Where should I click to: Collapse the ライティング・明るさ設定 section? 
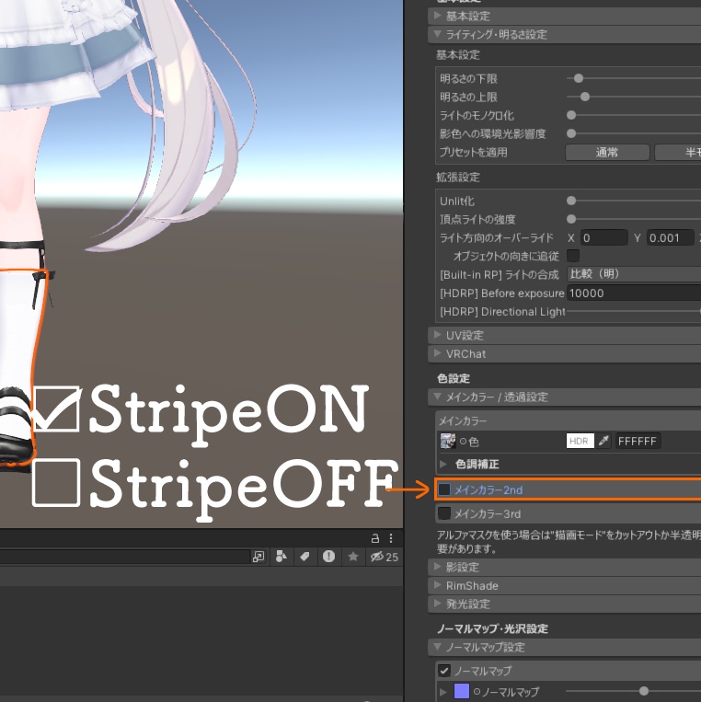[x=437, y=34]
